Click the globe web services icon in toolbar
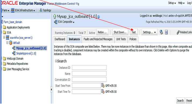 coord(161,32)
